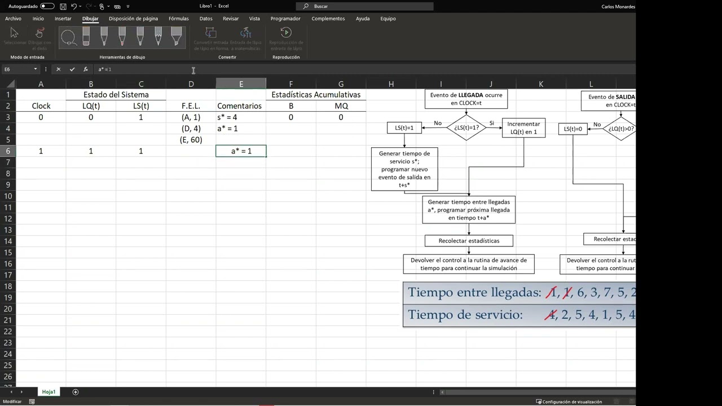Select column D header
The height and width of the screenshot is (406, 722).
[191, 84]
